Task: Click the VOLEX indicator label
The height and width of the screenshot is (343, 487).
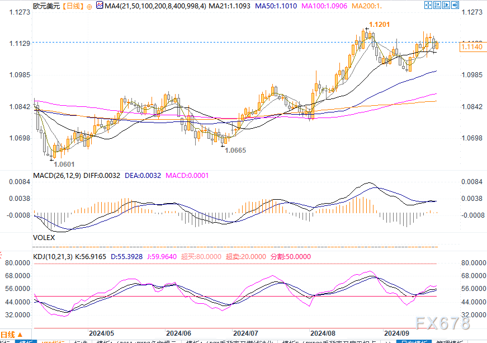Action: (44, 238)
